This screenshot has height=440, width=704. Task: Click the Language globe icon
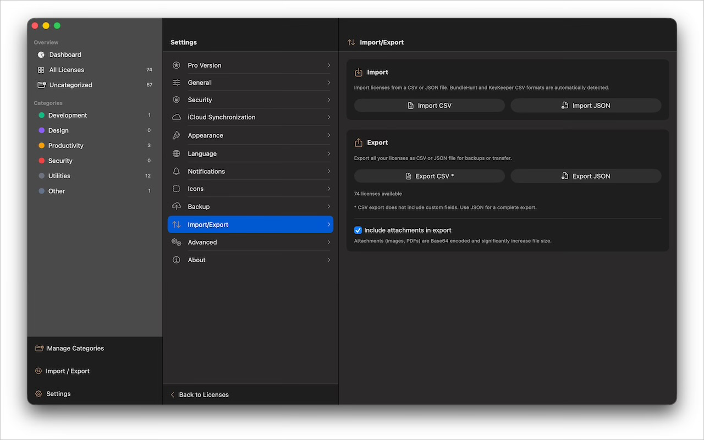[176, 153]
